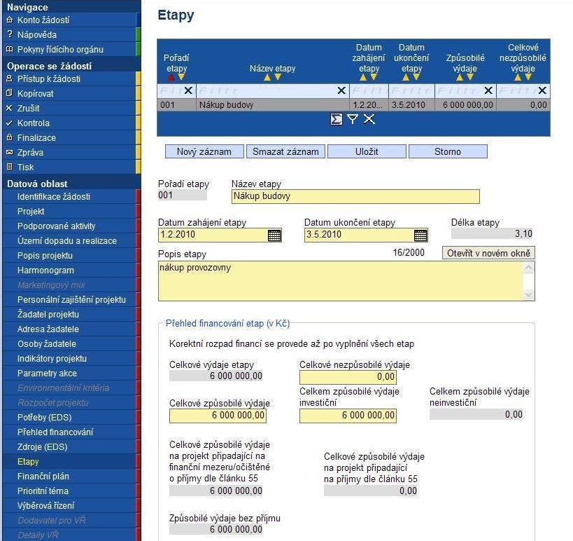This screenshot has height=541, width=573.
Task: Click the Finalizace lock icon
Action: (10, 137)
